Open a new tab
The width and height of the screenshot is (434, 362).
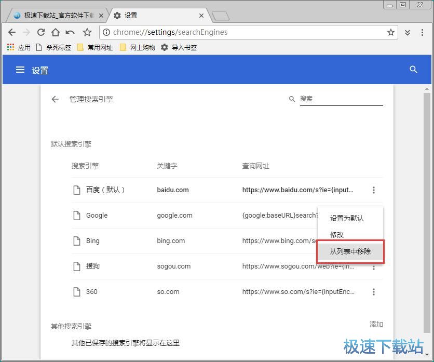click(x=220, y=16)
